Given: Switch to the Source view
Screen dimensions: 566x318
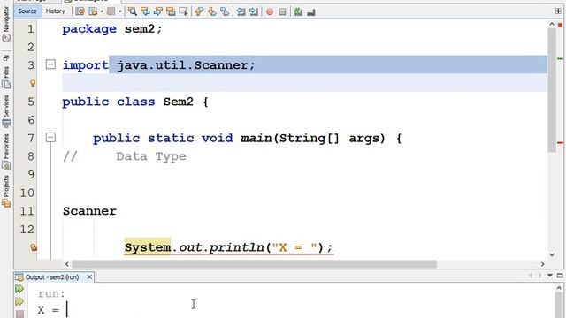Looking at the screenshot, I should point(27,11).
